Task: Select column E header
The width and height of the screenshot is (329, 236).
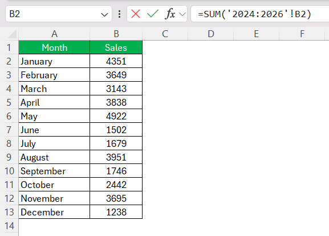Action: tap(256, 34)
